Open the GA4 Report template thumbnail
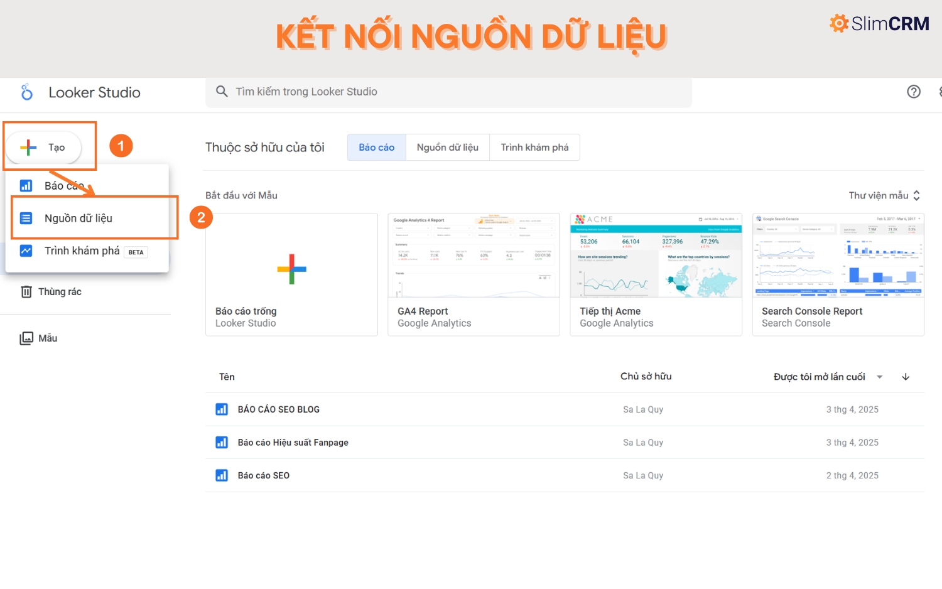Screen dimensions: 942x589 tap(474, 256)
